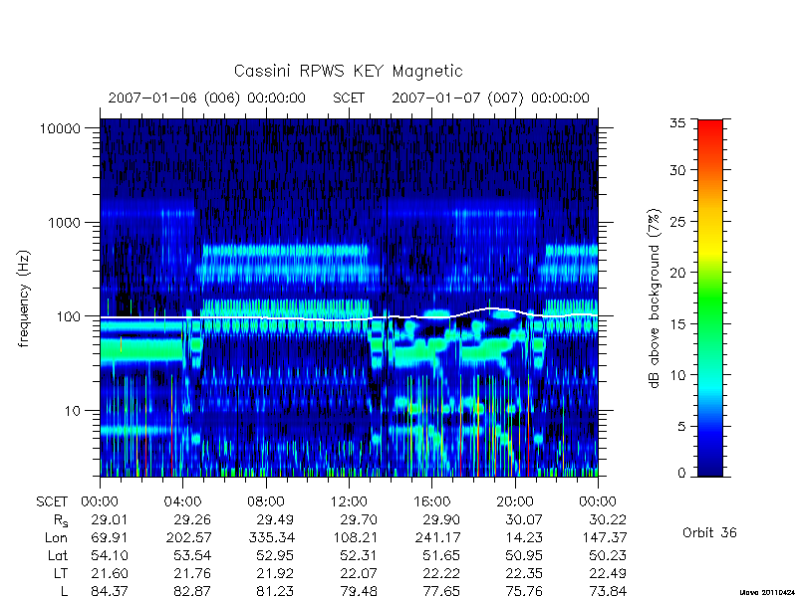Click the '5' colorbar tick value
The image size is (797, 597).
[681, 427]
